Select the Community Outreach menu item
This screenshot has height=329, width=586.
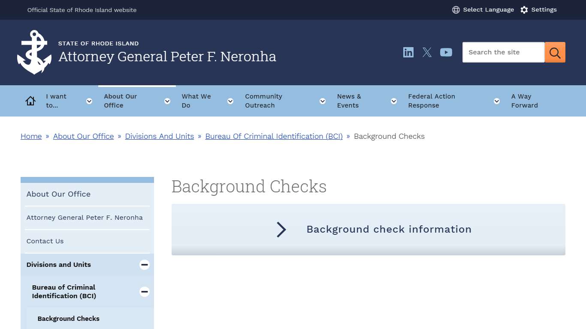[263, 101]
